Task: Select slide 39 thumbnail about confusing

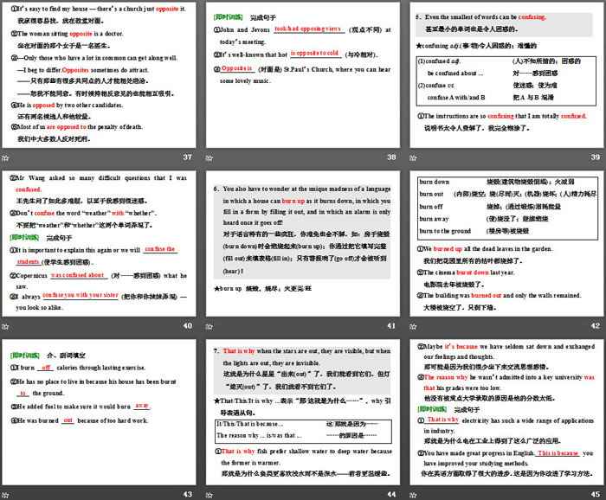Action: tap(506, 75)
